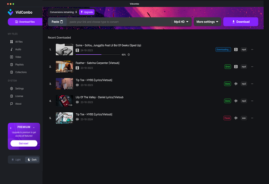269x184 pixels.
Task: Click the red close window button
Action: (8, 4)
